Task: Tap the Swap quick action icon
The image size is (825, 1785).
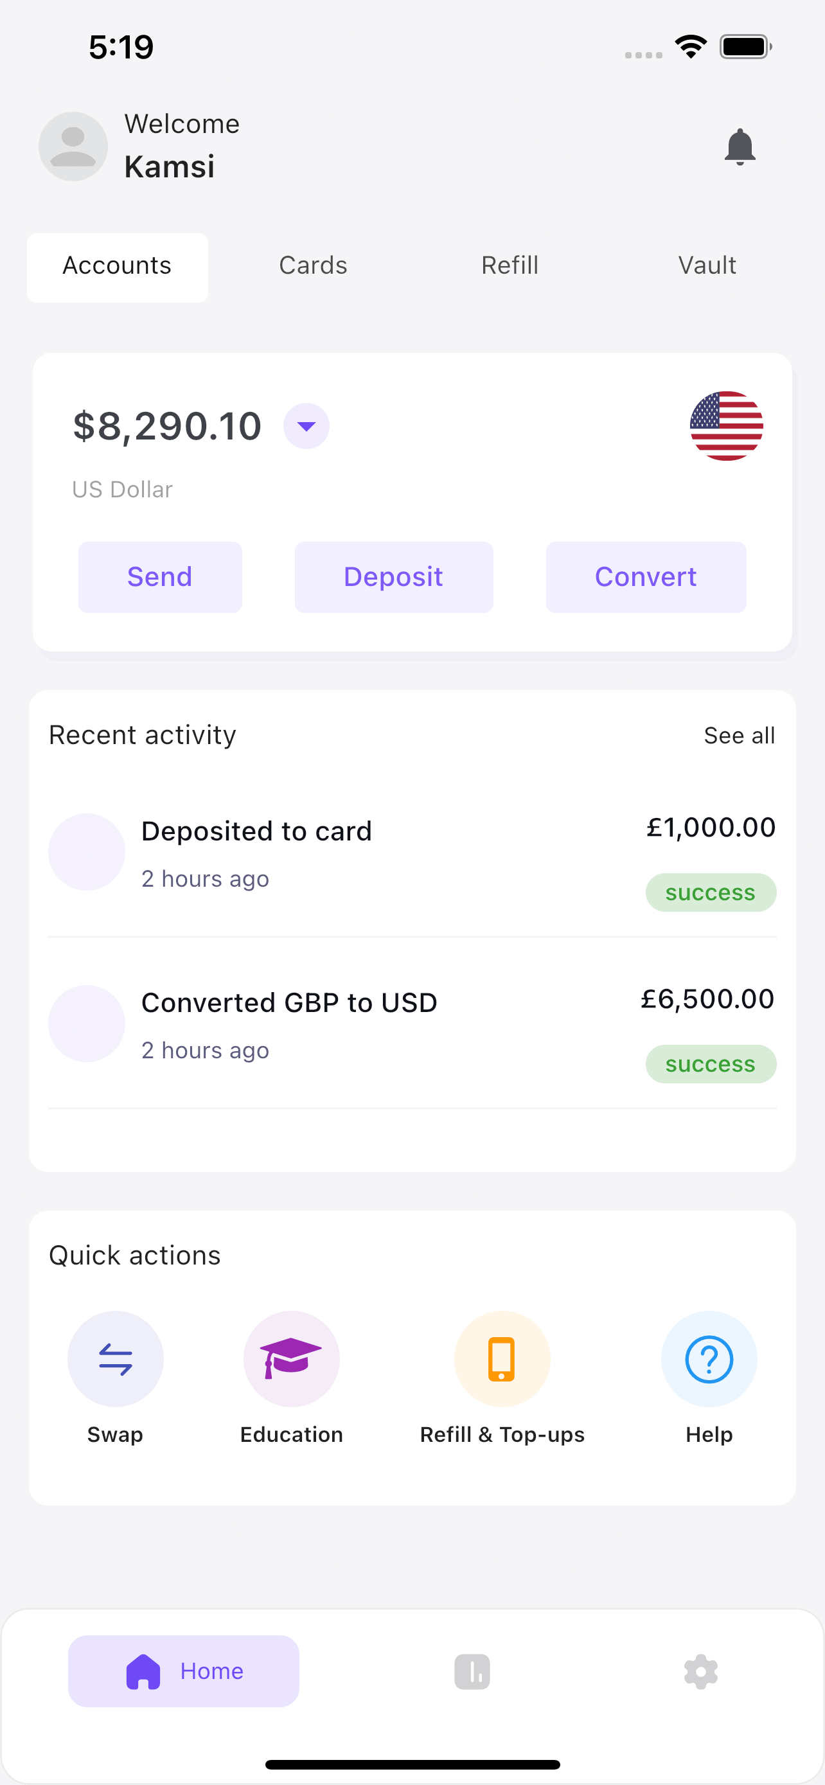Action: [x=116, y=1358]
